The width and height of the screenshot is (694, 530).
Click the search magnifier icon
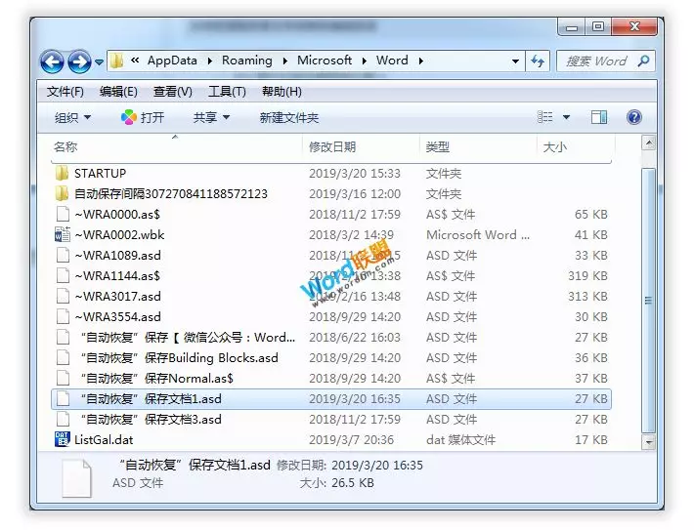click(643, 61)
